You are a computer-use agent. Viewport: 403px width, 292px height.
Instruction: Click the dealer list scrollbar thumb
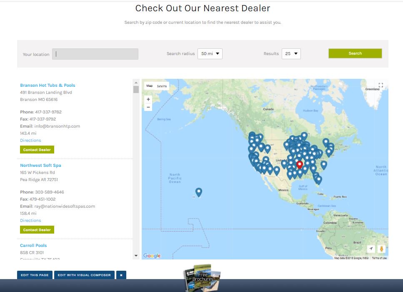[x=136, y=89]
